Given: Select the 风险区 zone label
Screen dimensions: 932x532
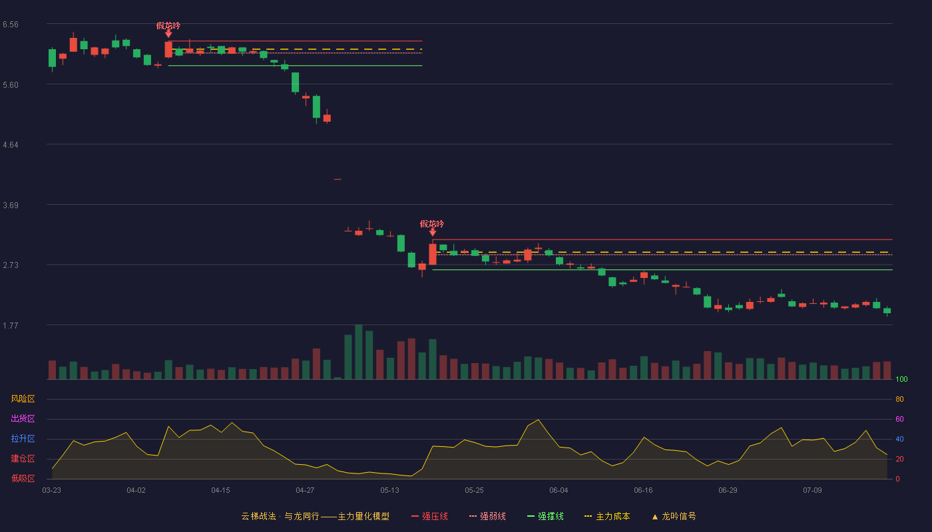Looking at the screenshot, I should point(23,399).
